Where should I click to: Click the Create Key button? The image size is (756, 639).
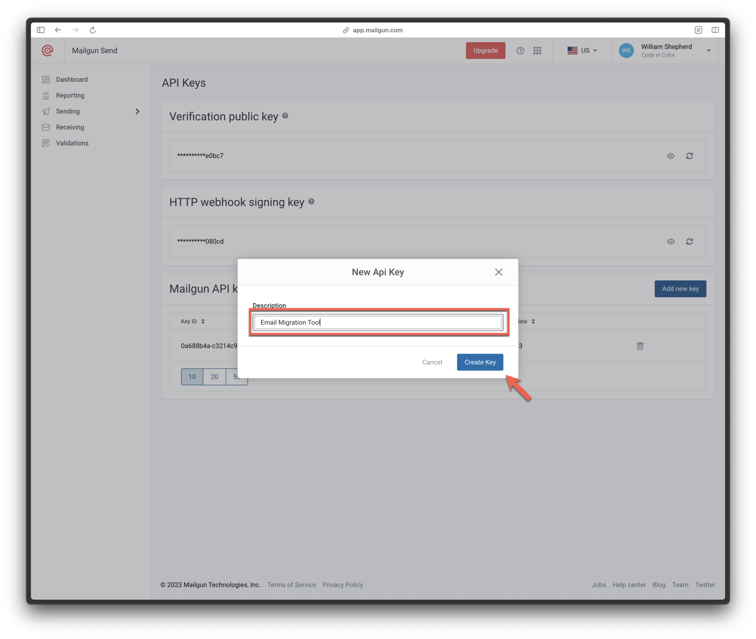point(480,362)
